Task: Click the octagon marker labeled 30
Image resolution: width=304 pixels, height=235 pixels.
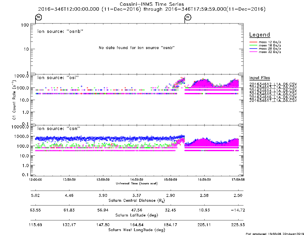Action: tap(39, 17)
